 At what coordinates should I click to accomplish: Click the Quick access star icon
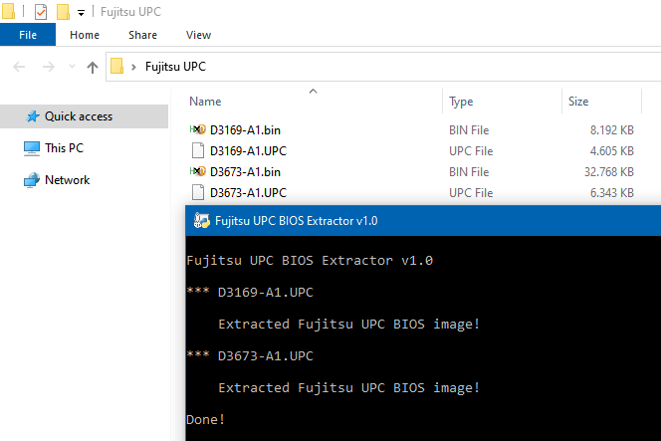[33, 116]
